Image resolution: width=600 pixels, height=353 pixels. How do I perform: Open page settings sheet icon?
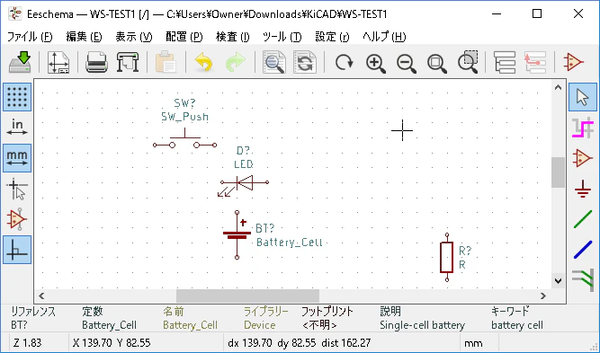coord(58,62)
